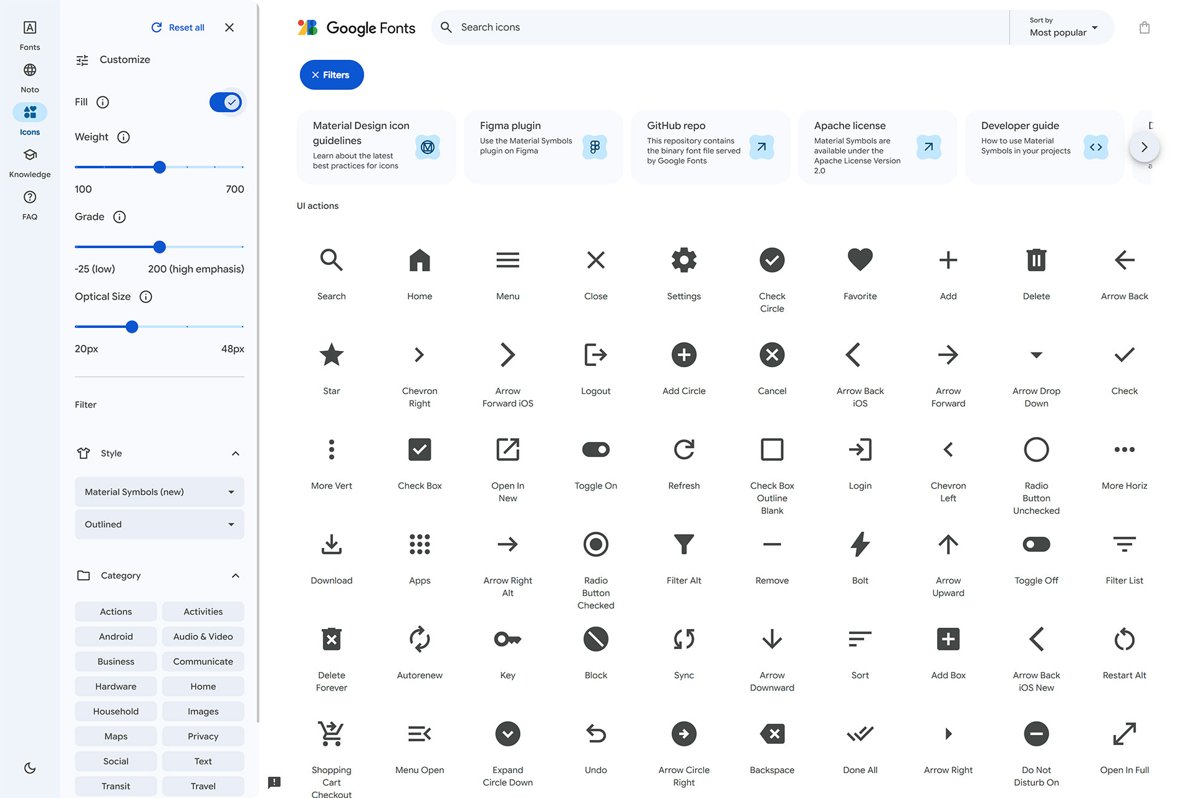Toggle dark mode with the moon icon
Viewport: 1197px width, 798px height.
[29, 768]
